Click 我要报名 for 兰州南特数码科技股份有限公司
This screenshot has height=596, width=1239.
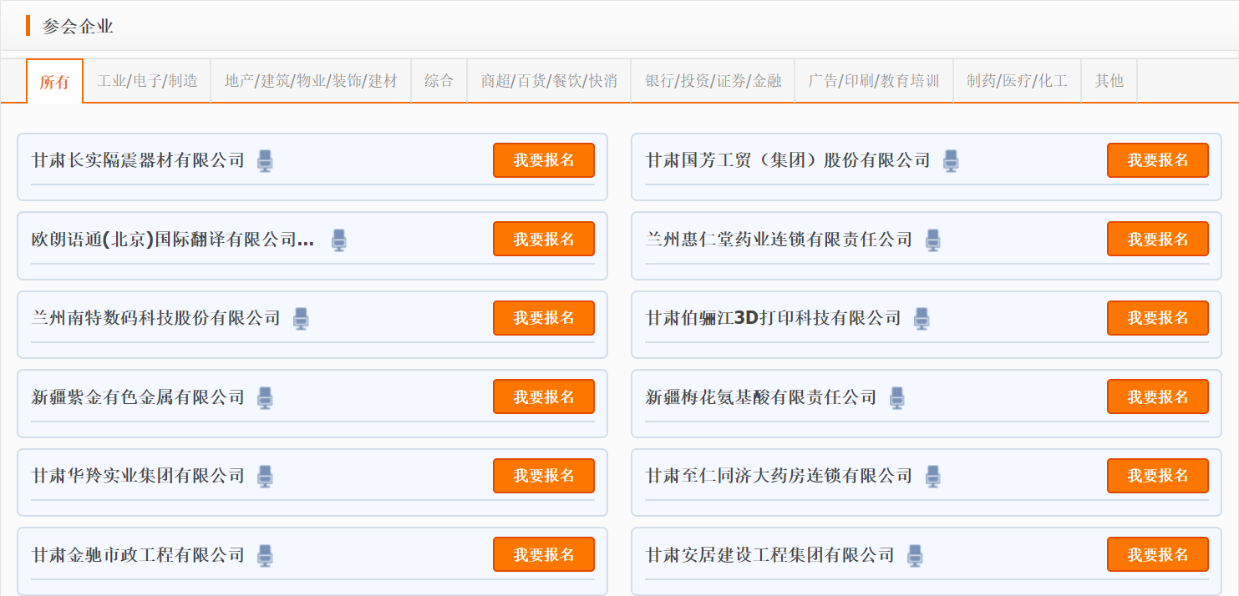544,318
